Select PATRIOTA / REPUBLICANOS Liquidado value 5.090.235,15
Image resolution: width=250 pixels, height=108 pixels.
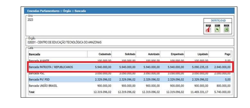pos(200,67)
